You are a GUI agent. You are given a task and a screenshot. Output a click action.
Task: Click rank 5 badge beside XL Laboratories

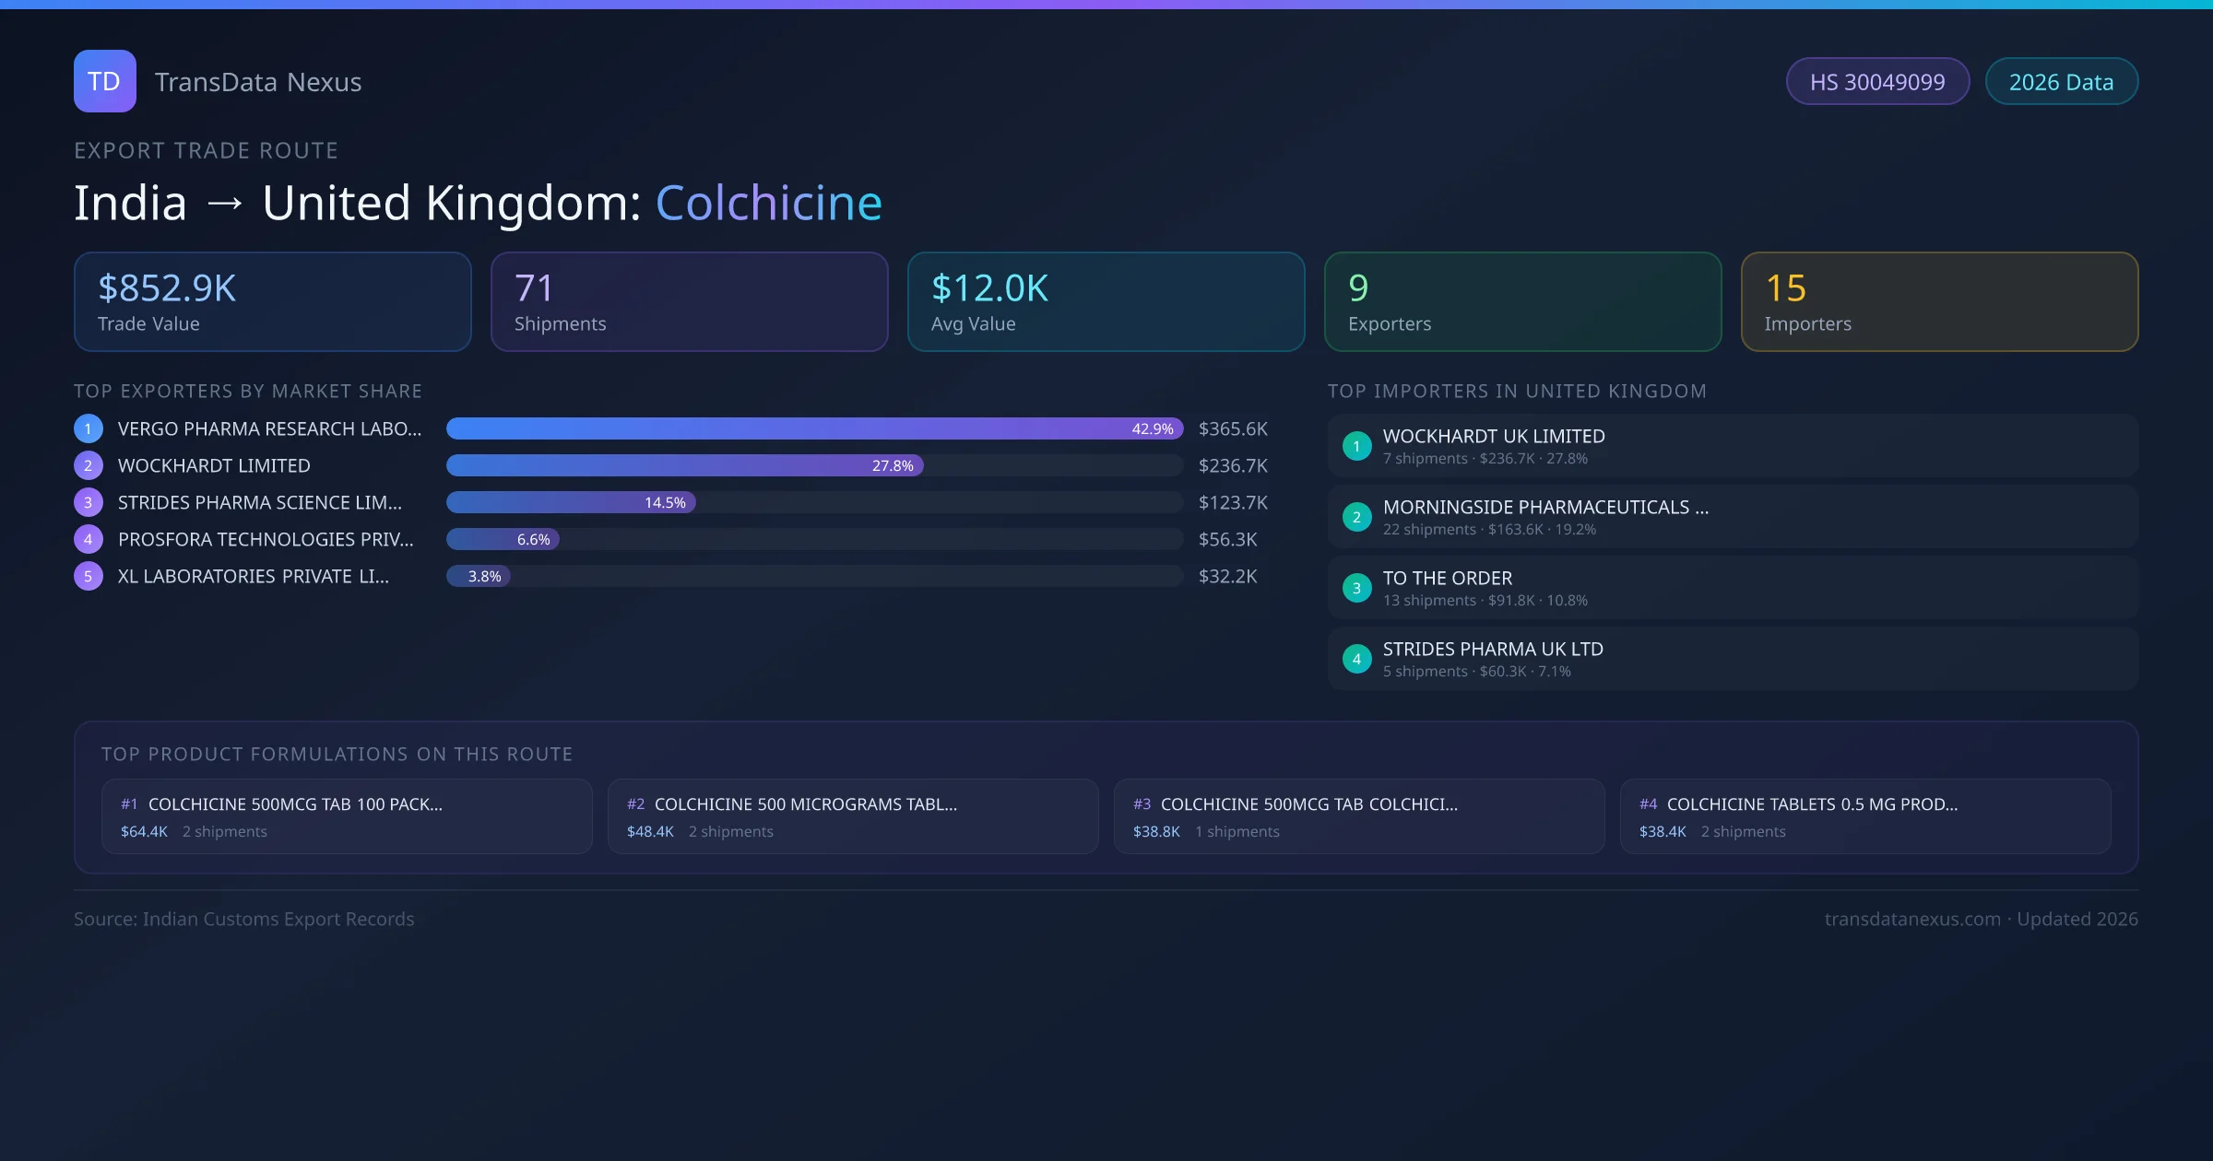coord(89,576)
